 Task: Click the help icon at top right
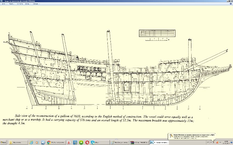tap(231, 4)
